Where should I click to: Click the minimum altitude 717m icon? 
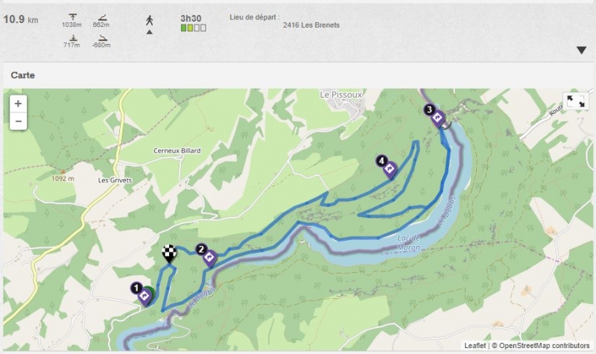pyautogui.click(x=72, y=38)
